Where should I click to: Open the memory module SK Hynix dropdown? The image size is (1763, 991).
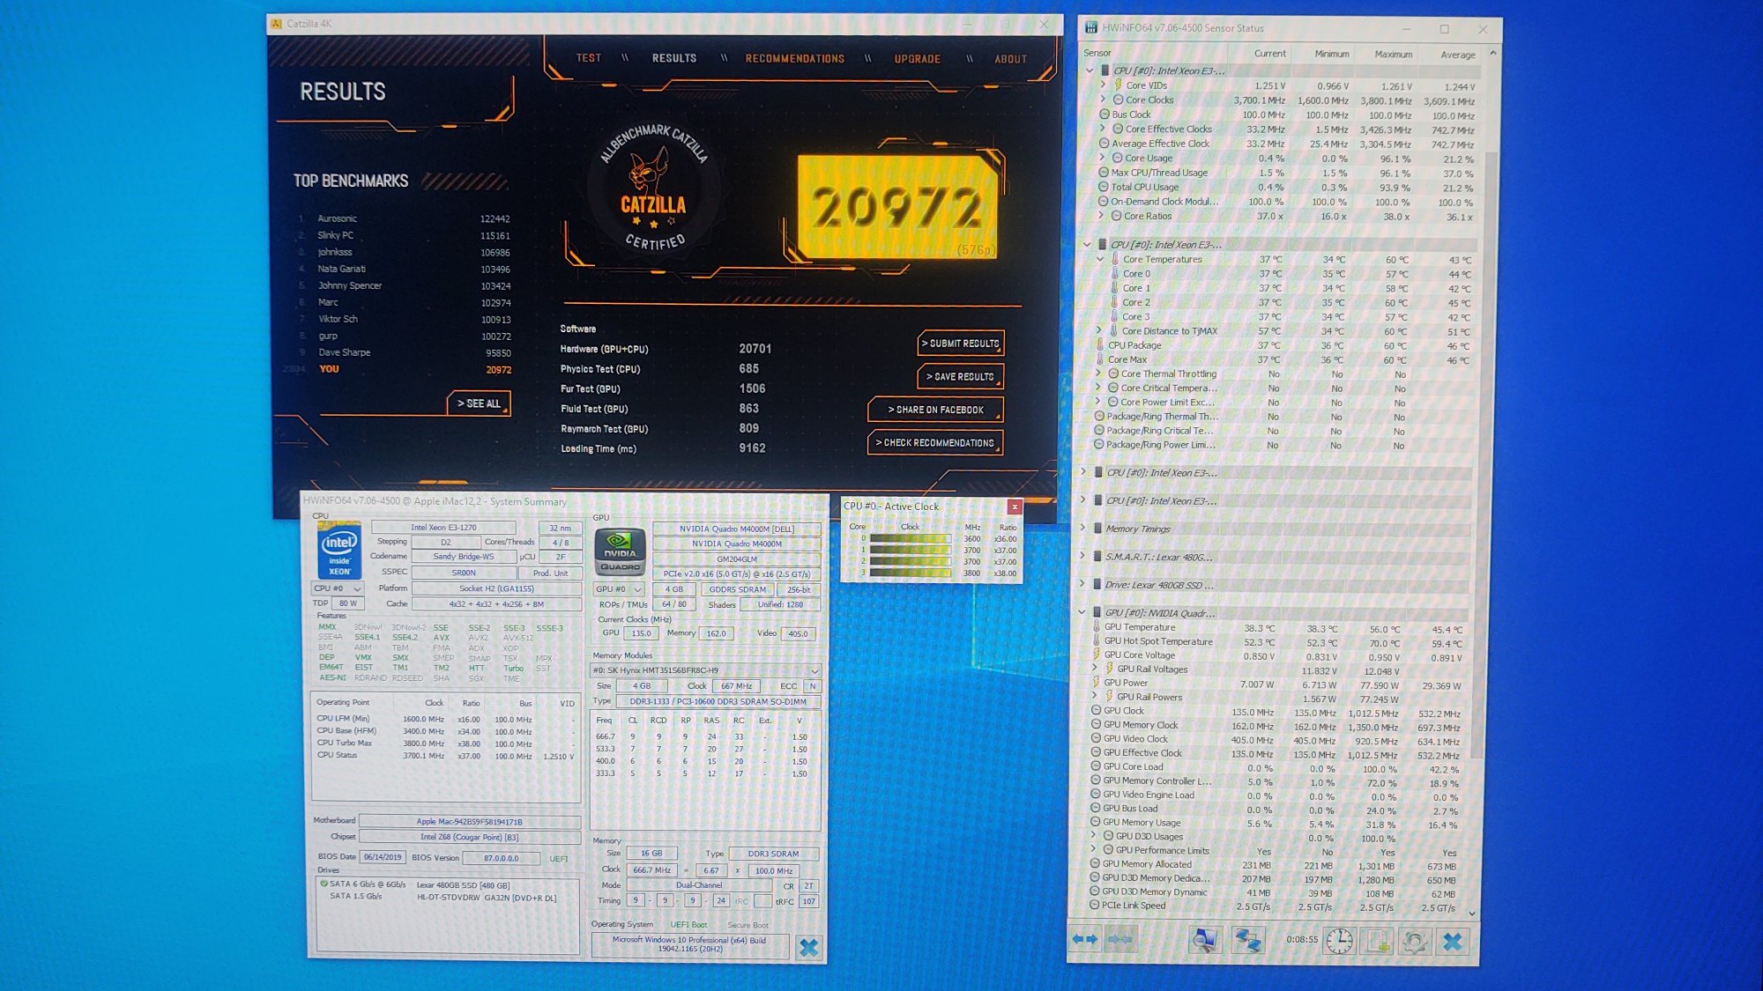[705, 670]
